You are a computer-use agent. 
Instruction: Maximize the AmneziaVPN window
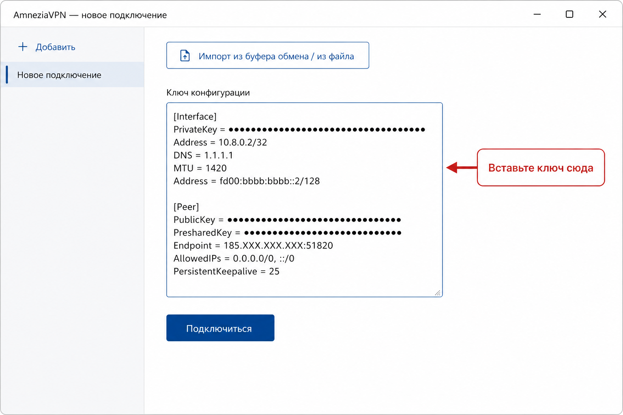pyautogui.click(x=569, y=14)
